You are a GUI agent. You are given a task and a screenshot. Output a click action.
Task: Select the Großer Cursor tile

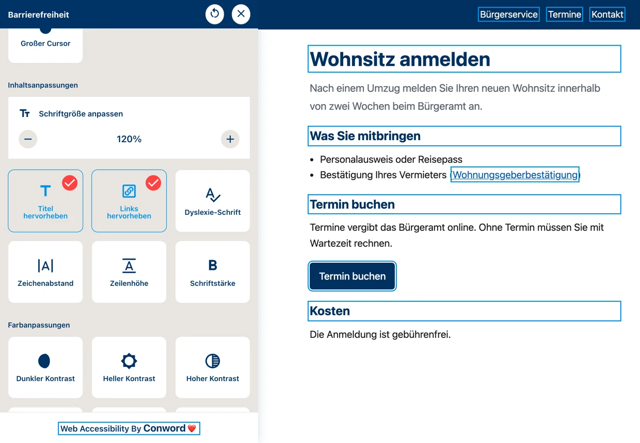pyautogui.click(x=45, y=45)
